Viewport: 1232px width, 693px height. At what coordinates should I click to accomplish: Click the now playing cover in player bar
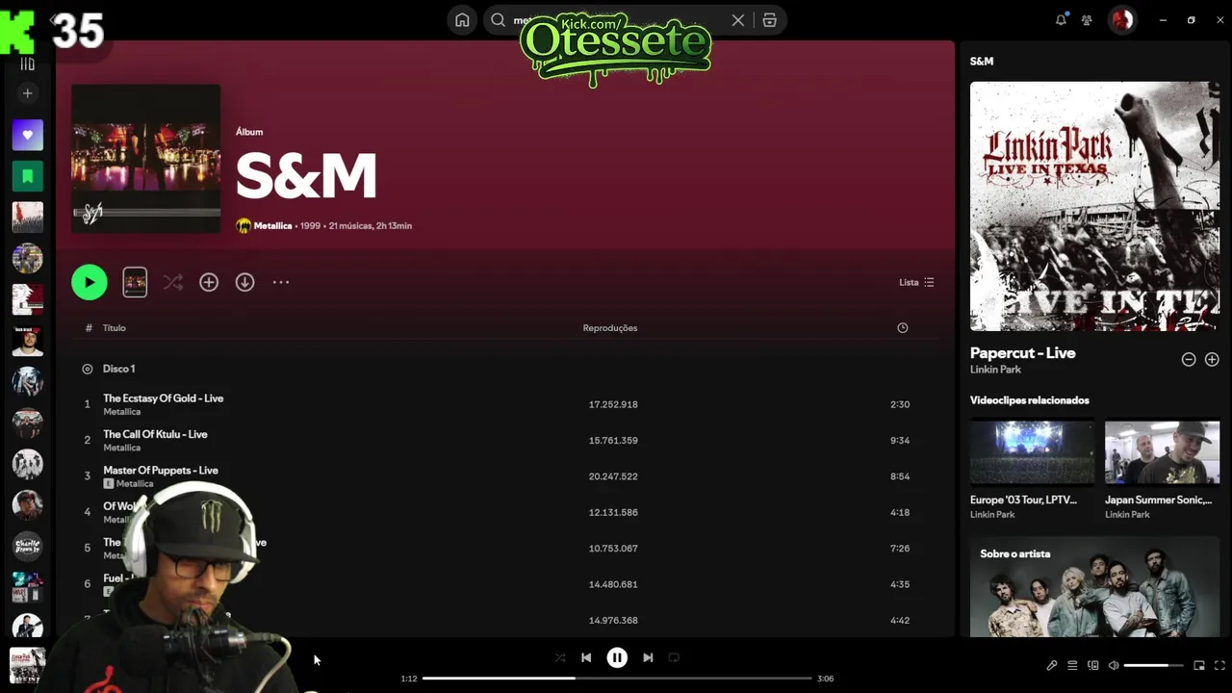(x=27, y=665)
